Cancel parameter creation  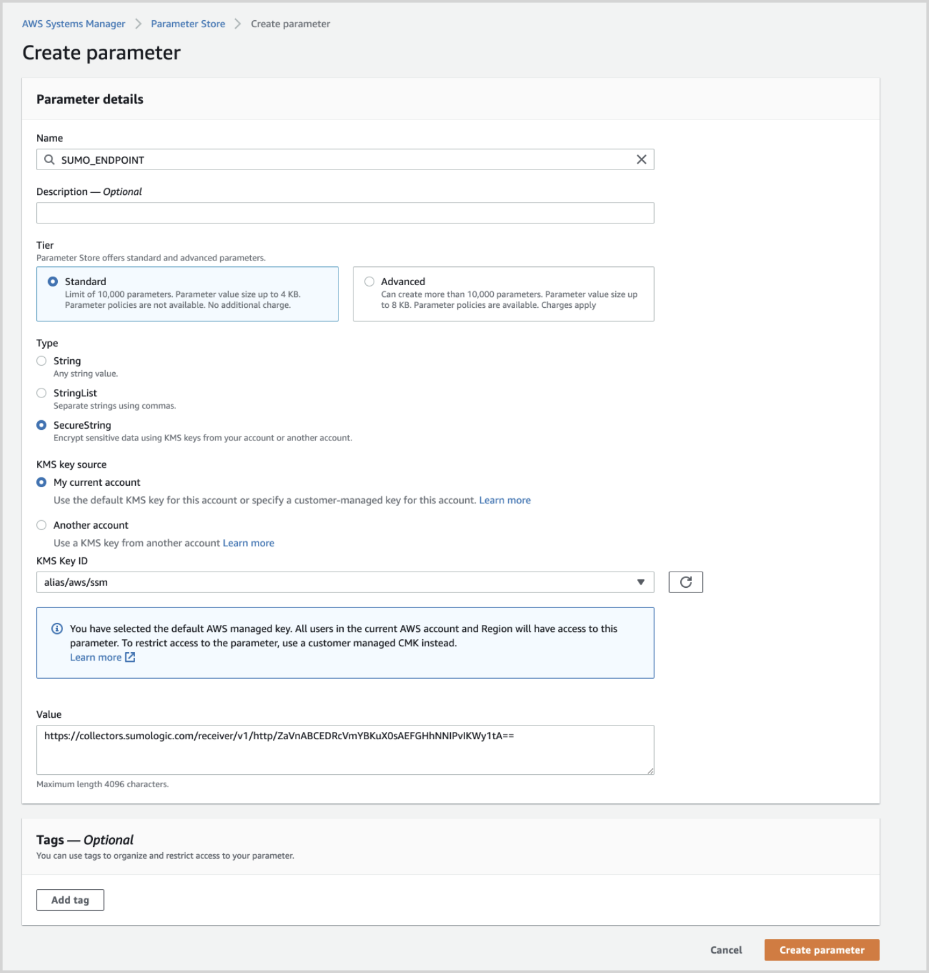tap(726, 950)
